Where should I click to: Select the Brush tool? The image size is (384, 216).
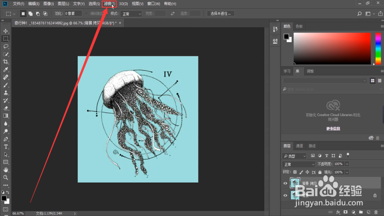pyautogui.click(x=6, y=85)
